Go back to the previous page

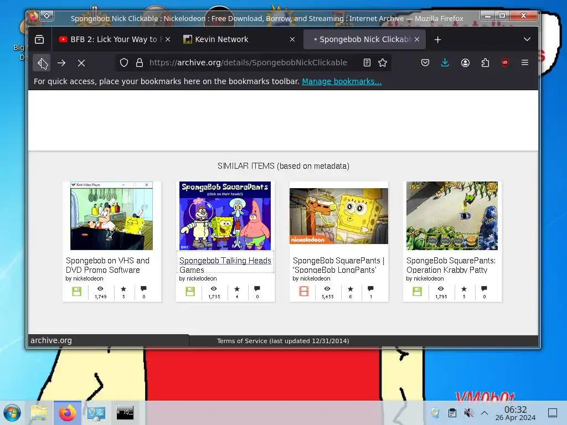point(42,63)
